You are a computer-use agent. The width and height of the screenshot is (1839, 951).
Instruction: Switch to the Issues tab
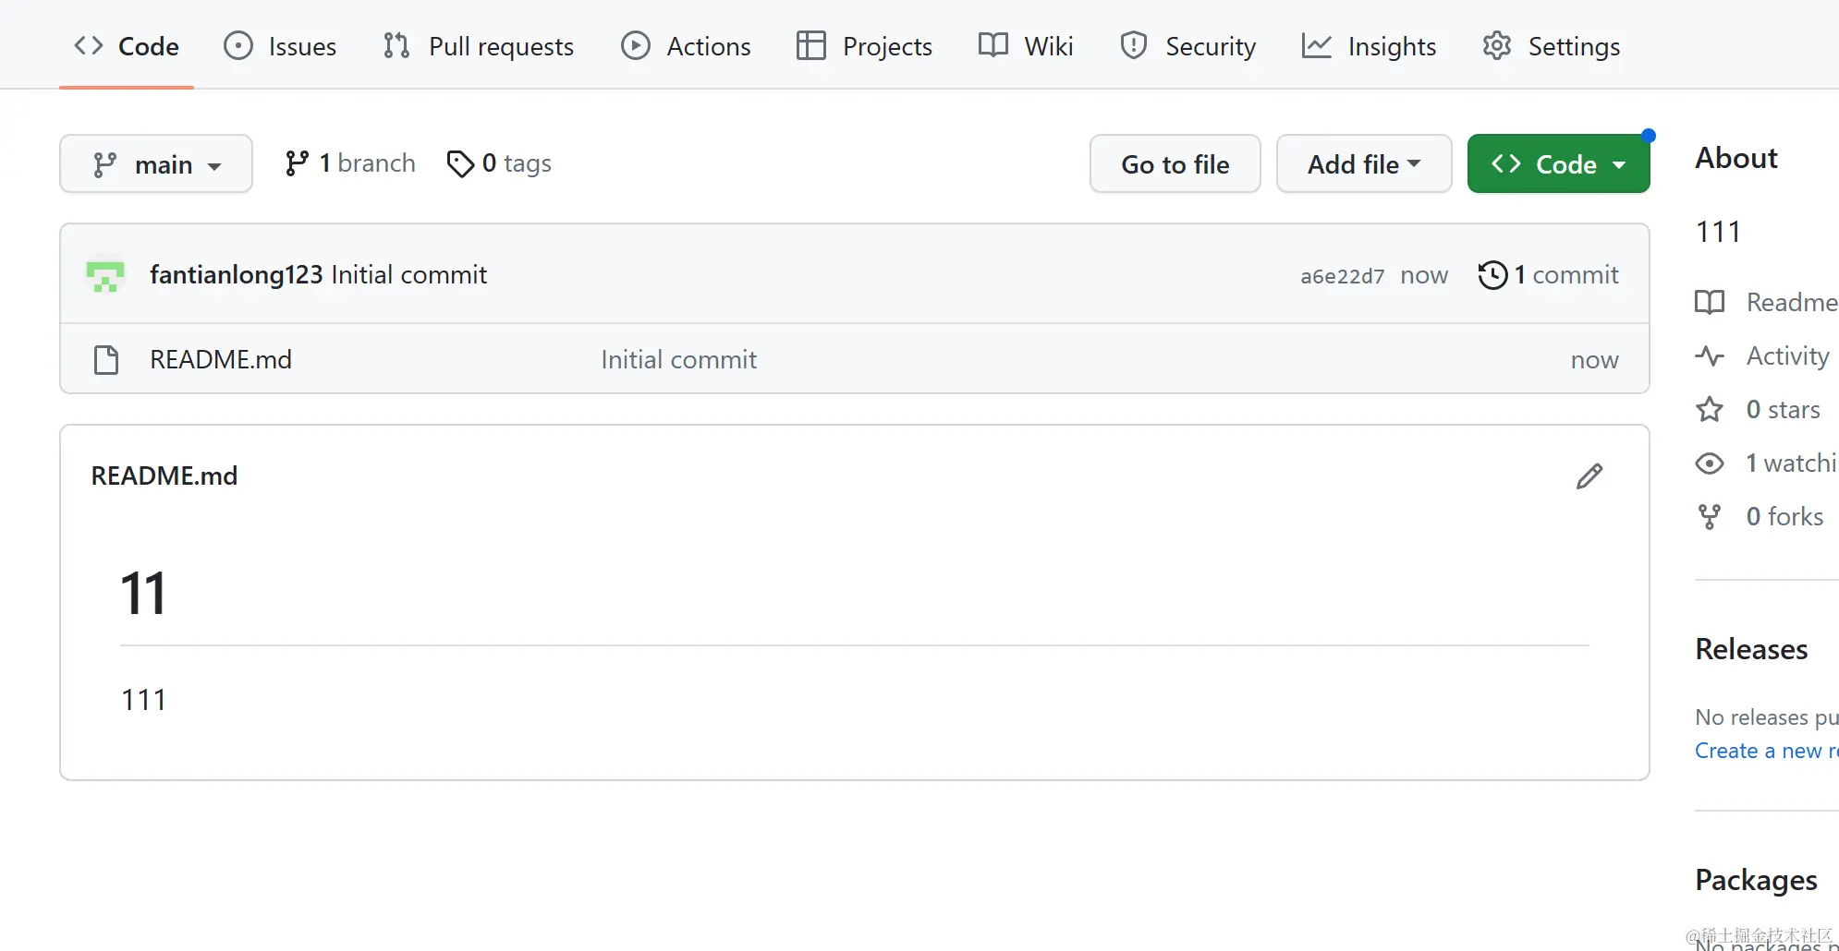pos(280,46)
